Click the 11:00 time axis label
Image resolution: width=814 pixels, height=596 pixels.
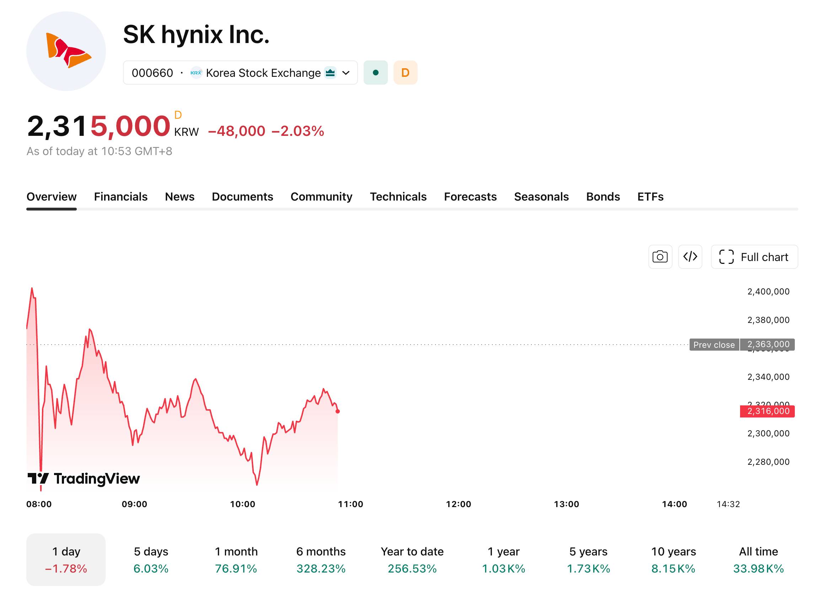(350, 504)
